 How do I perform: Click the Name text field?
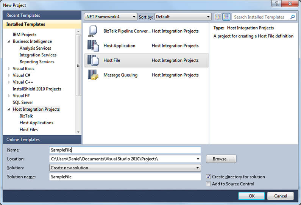(x=125, y=150)
